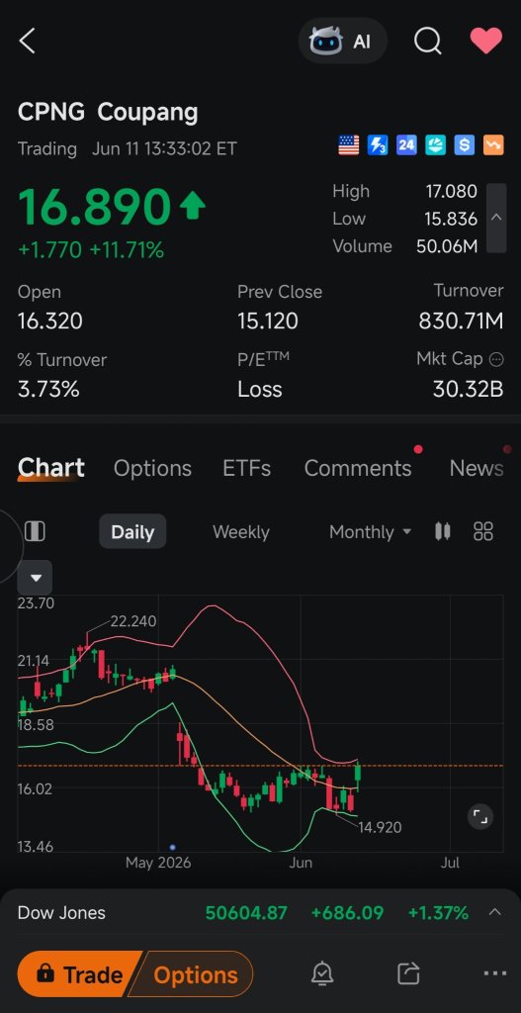Viewport: 521px width, 1013px height.
Task: Tap the Open 16.320 value
Action: click(50, 321)
